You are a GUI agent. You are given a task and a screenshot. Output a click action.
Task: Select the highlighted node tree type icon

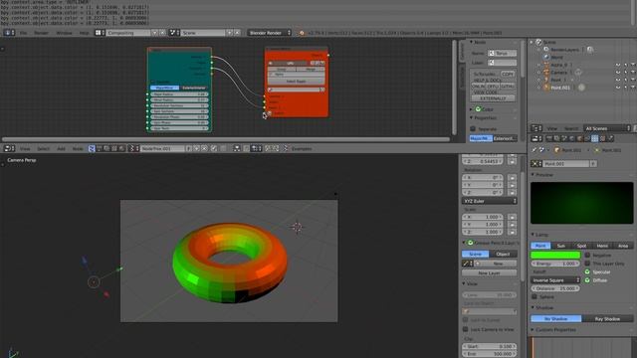pyautogui.click(x=92, y=148)
